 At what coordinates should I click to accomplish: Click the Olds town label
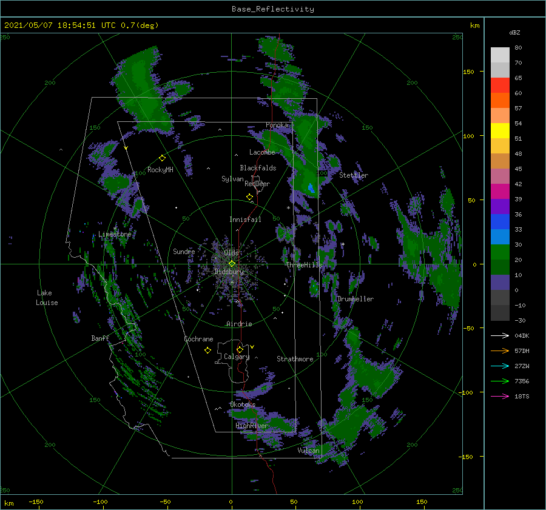click(x=231, y=253)
